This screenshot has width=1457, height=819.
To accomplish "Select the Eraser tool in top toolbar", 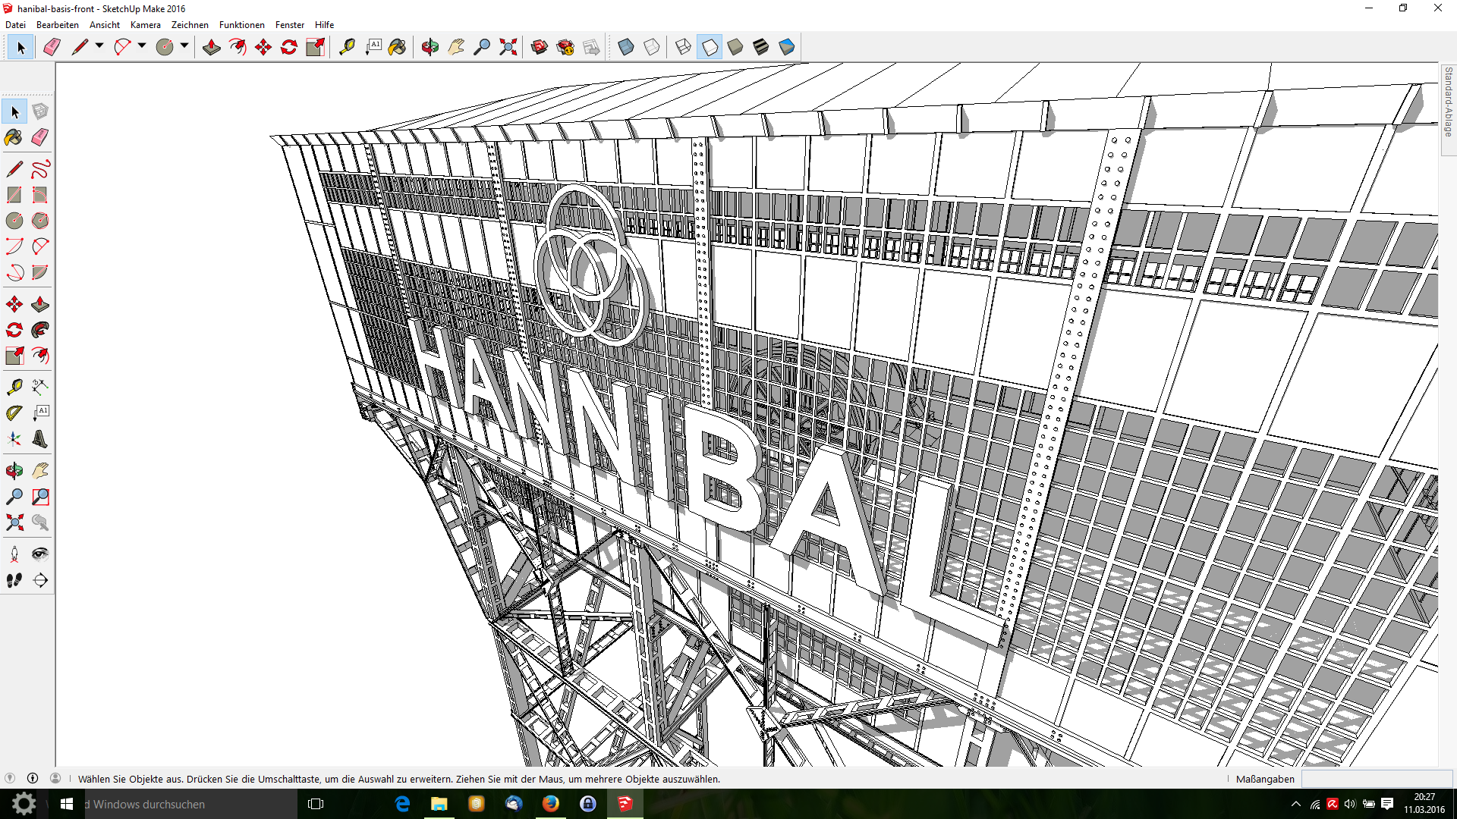I will (x=52, y=47).
